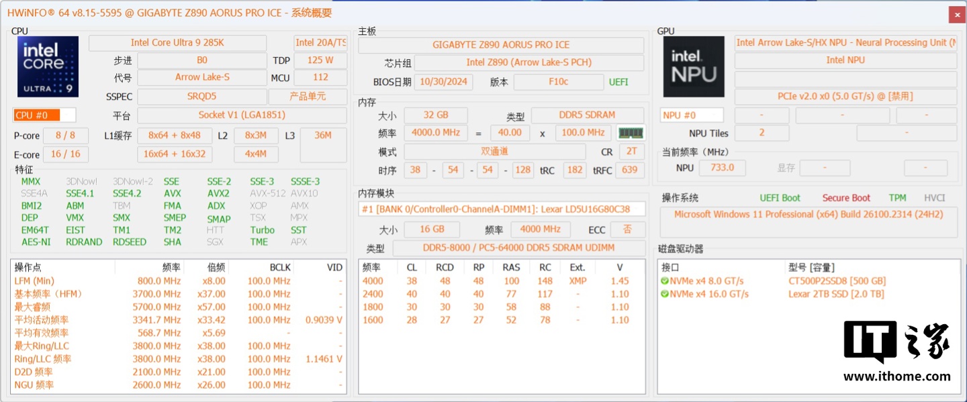Click the Windows 11 Professional OS info field
Image resolution: width=967 pixels, height=402 pixels.
[x=809, y=215]
